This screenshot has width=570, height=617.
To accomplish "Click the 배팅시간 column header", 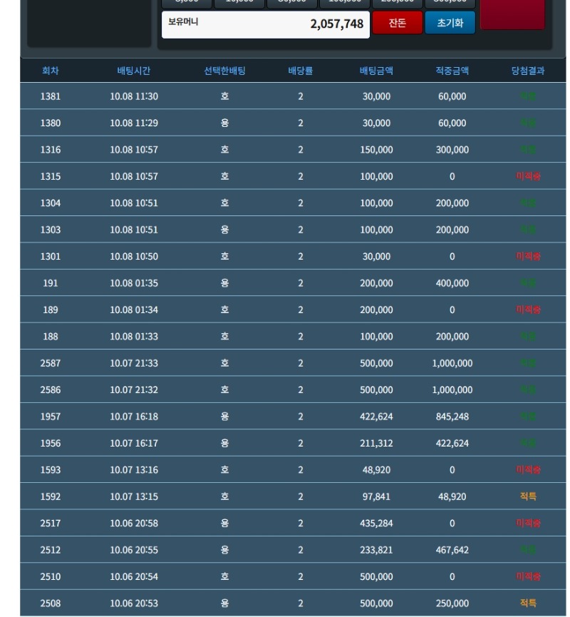I will click(x=134, y=71).
